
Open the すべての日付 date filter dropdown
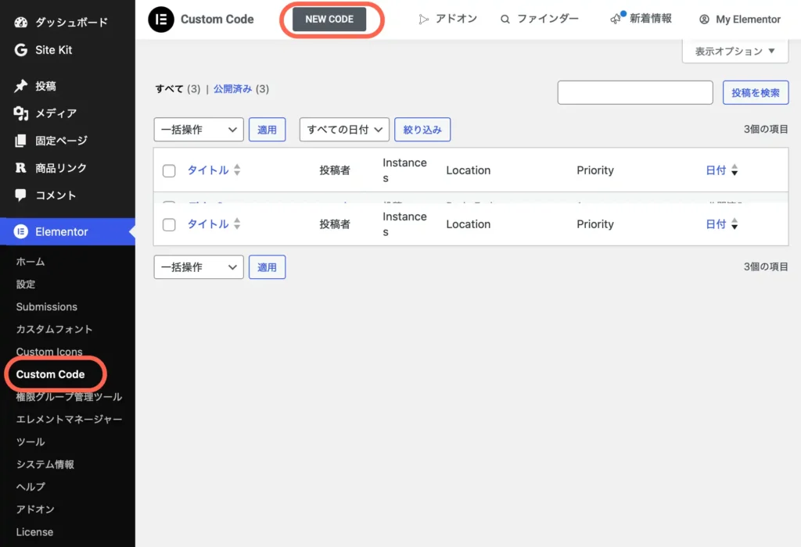tap(344, 130)
